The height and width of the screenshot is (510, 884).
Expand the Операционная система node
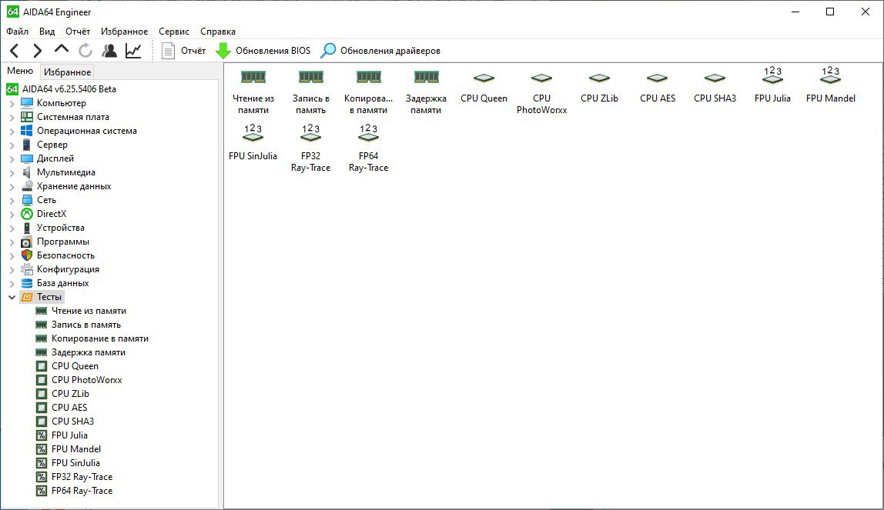pos(12,132)
